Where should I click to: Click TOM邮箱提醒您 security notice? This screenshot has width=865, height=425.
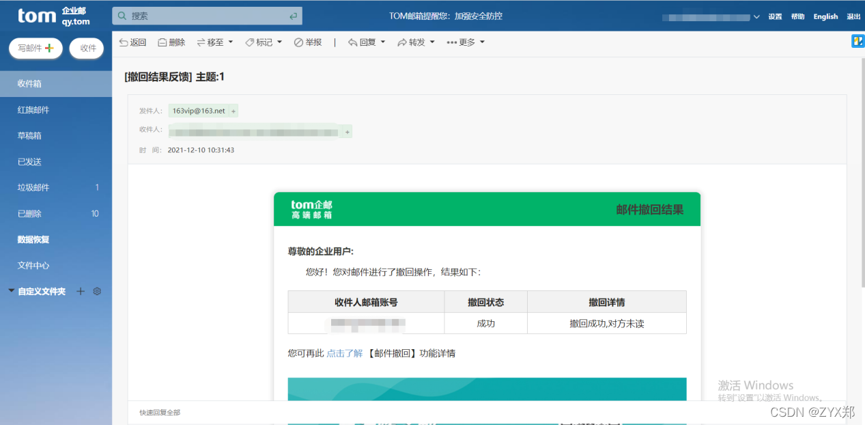pyautogui.click(x=446, y=16)
